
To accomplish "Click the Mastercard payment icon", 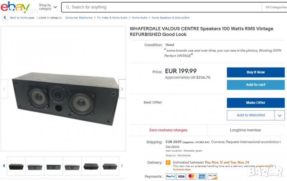I will pyautogui.click(x=192, y=176).
